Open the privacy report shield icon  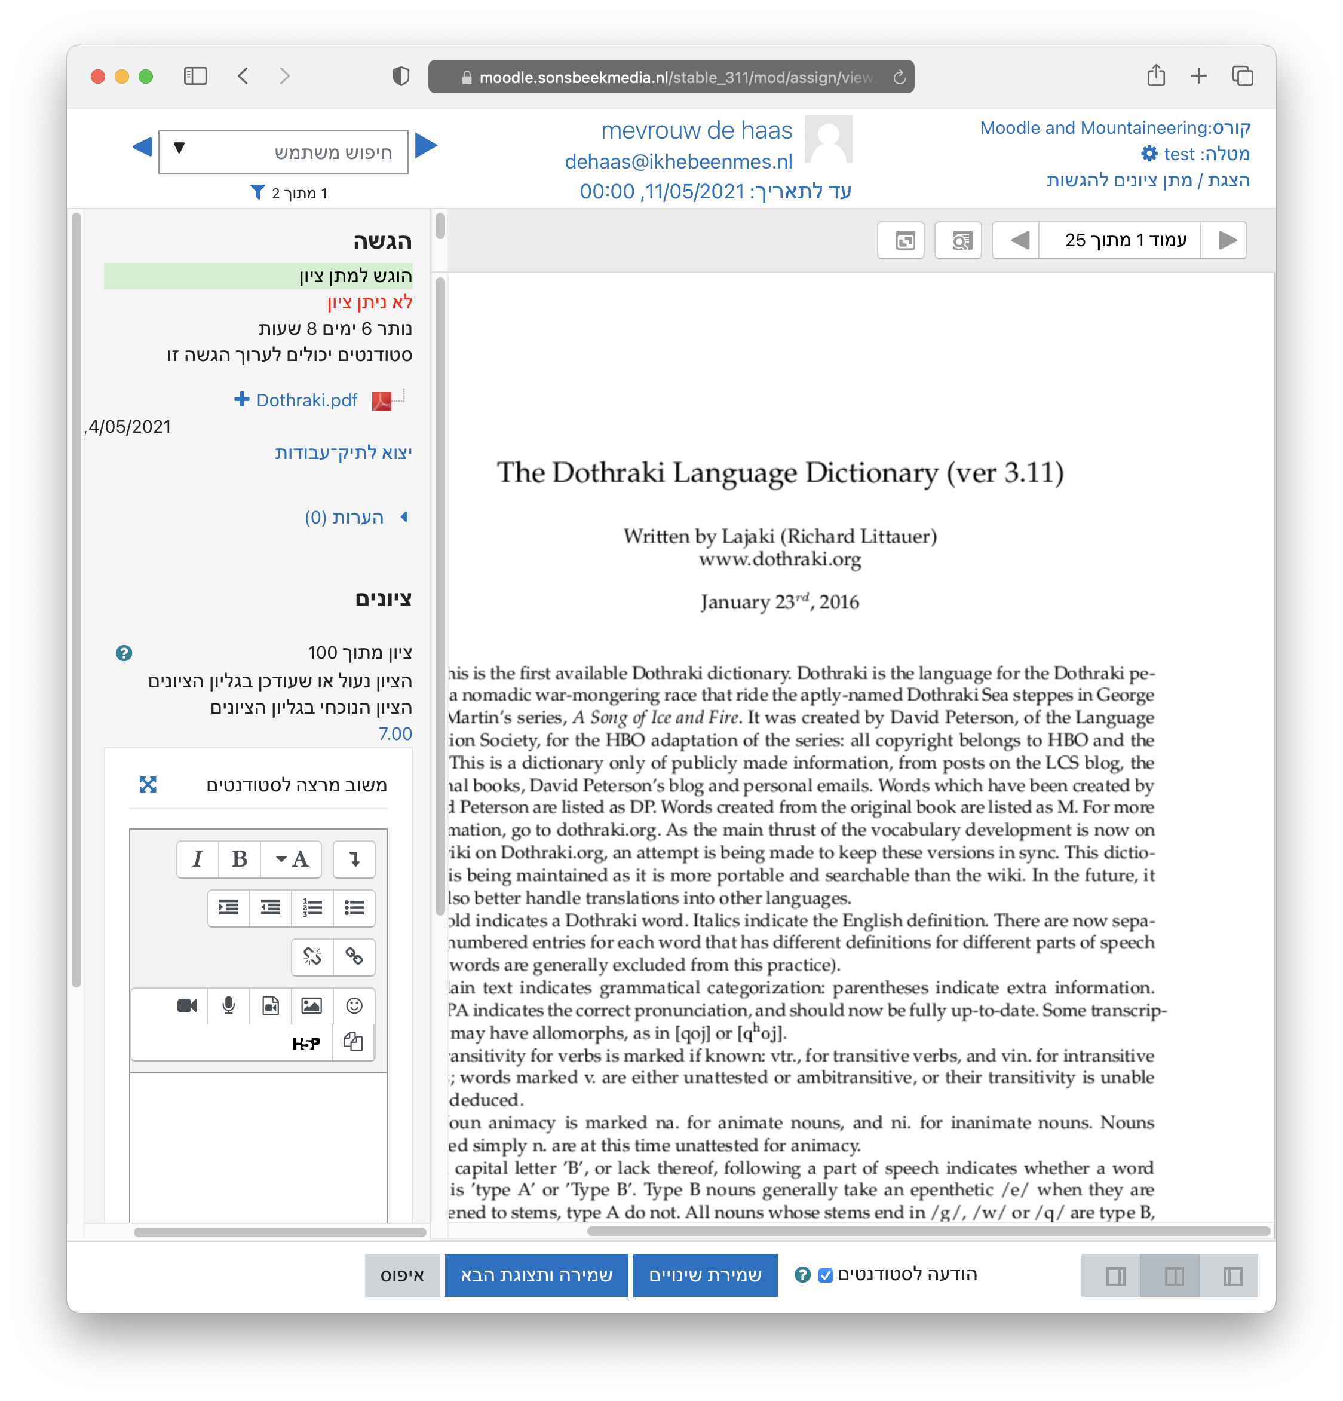[401, 76]
